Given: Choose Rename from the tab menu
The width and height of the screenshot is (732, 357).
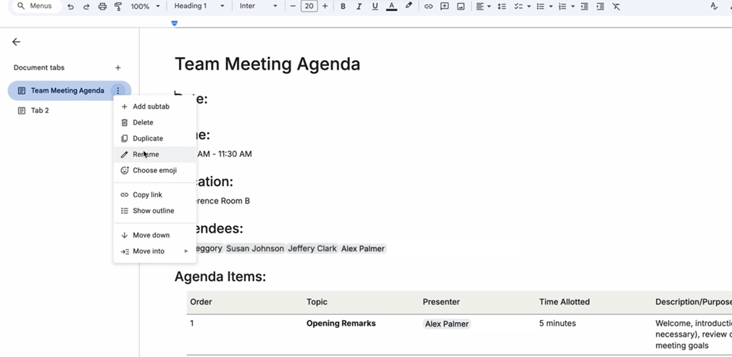Looking at the screenshot, I should pyautogui.click(x=154, y=154).
